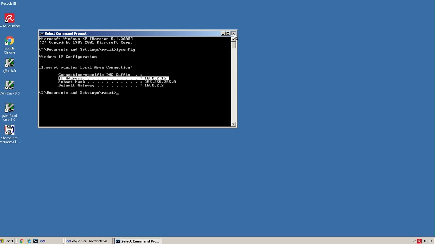This screenshot has height=244, width=435.
Task: Launch Internet Explorer from quick launch
Action: click(x=29, y=241)
